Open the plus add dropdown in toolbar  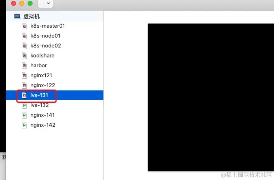click(45, 3)
